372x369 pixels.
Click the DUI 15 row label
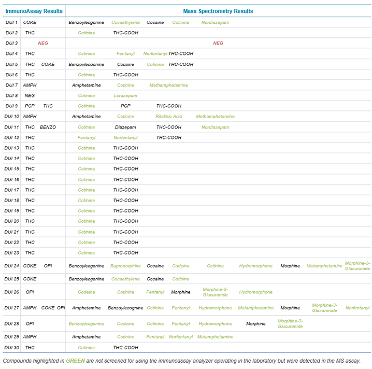click(x=11, y=169)
